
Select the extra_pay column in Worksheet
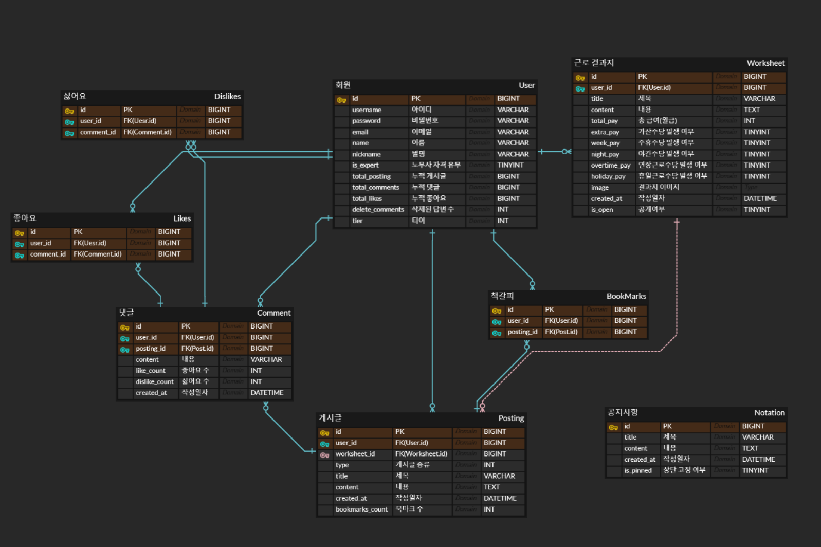pyautogui.click(x=679, y=132)
